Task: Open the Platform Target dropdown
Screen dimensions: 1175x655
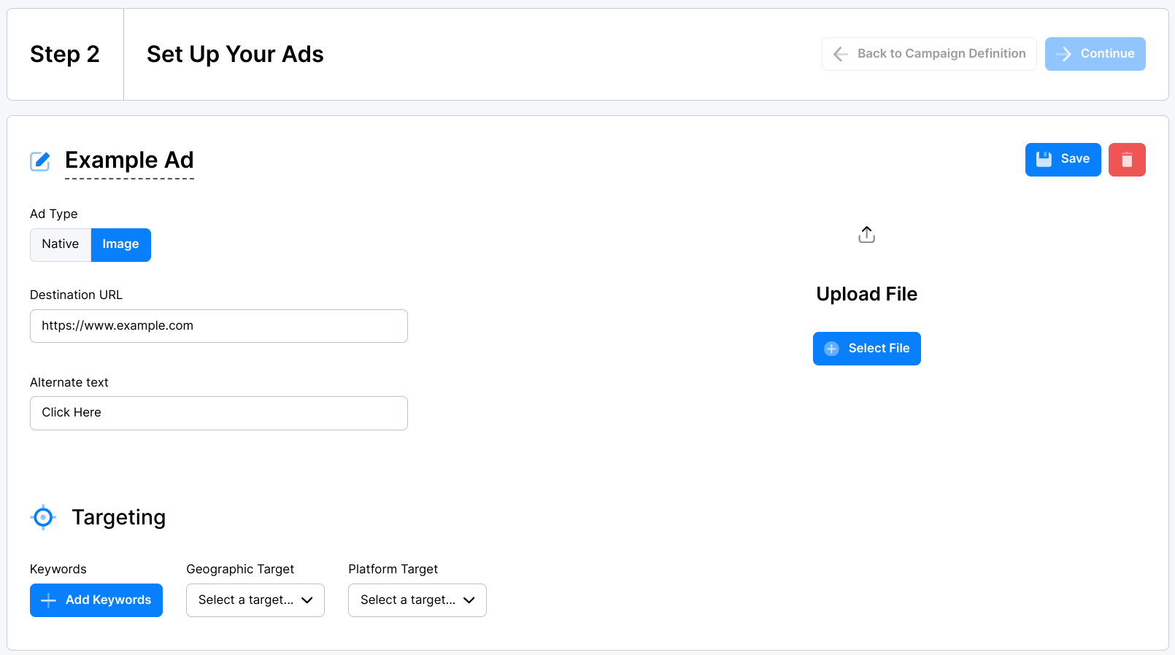Action: [x=417, y=600]
